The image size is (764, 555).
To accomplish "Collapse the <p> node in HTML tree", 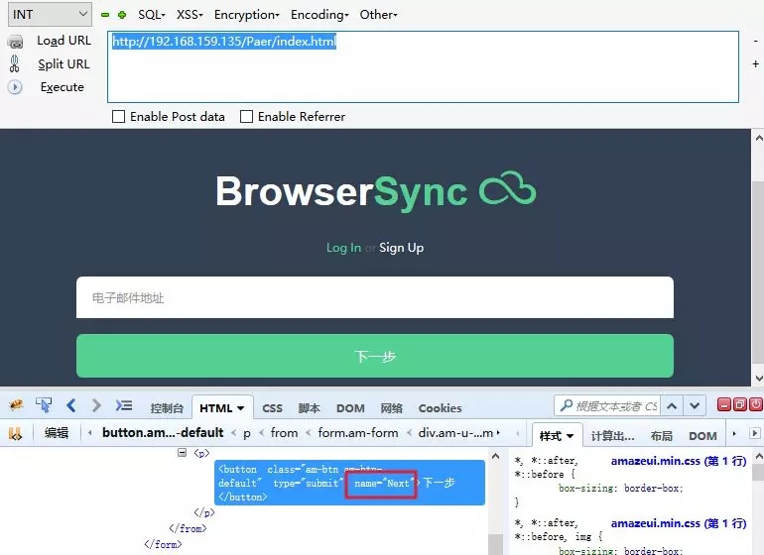I will click(182, 453).
